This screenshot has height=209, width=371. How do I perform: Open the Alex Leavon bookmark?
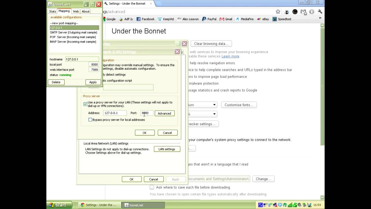[188, 19]
